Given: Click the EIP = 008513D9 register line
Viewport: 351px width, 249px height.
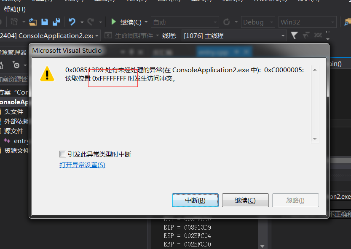Looking at the screenshot, I should click(x=188, y=227).
